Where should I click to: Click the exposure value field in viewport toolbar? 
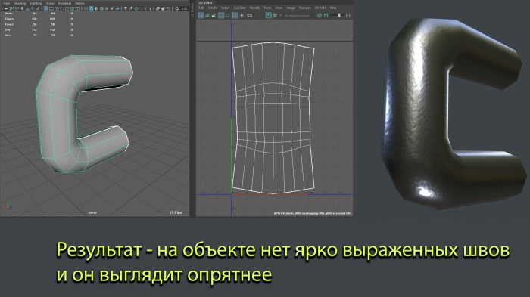tap(185, 8)
